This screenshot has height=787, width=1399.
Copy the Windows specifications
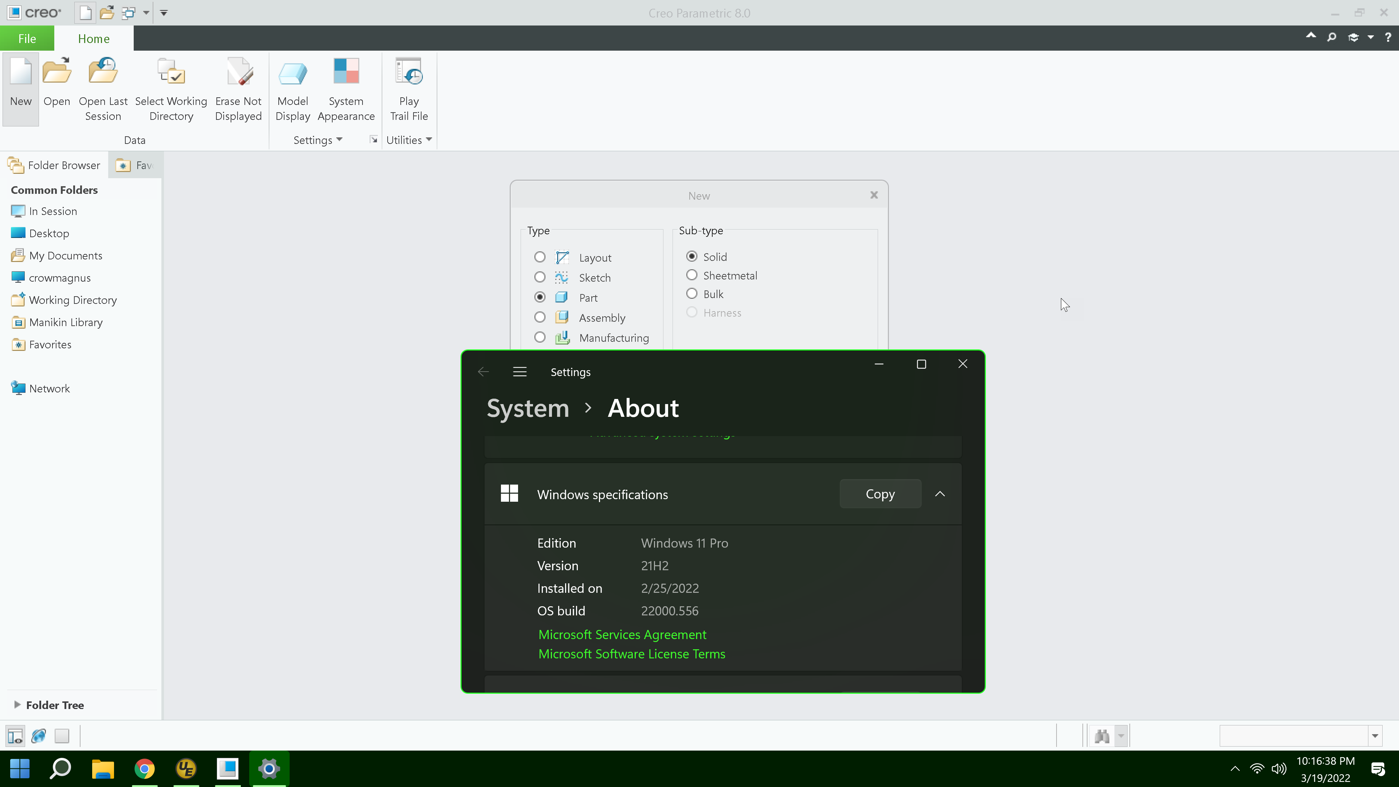click(880, 494)
